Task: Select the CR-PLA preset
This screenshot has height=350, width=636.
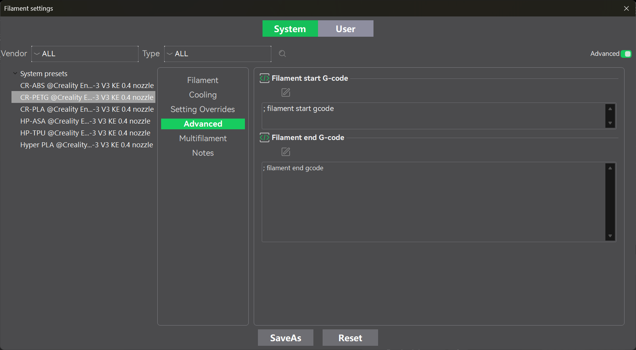Action: tap(87, 109)
